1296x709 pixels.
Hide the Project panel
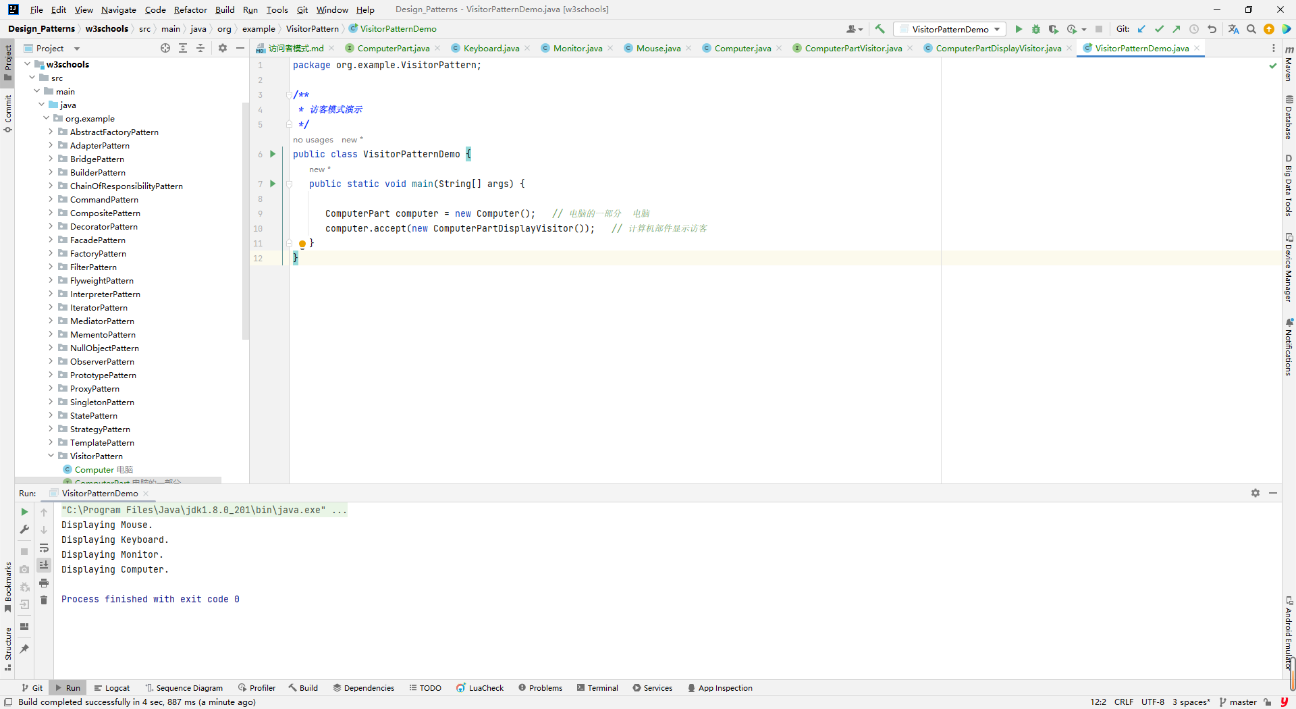240,48
